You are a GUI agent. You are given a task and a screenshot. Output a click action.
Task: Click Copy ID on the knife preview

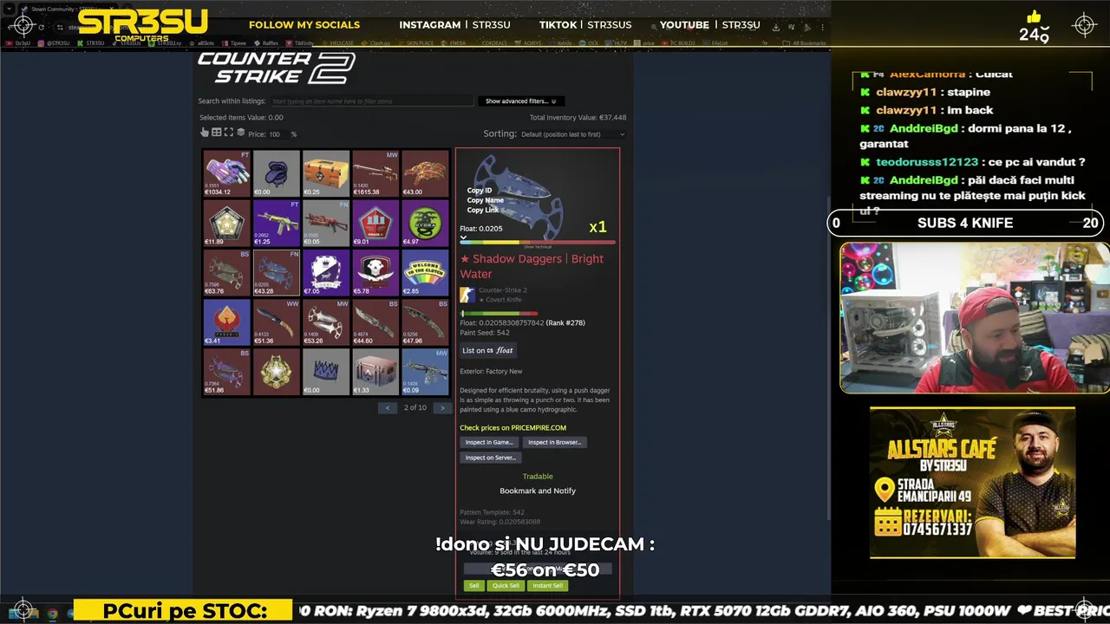tap(480, 191)
